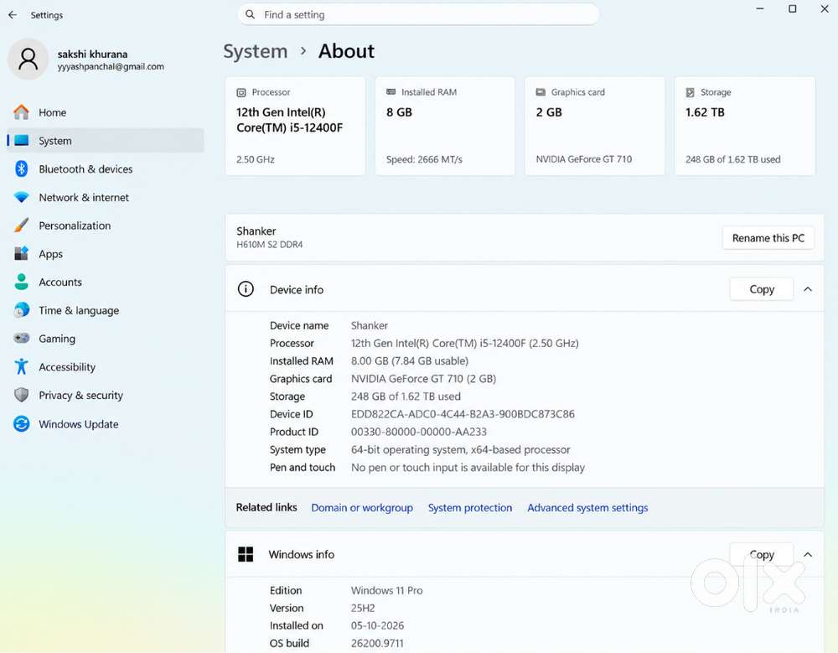Click the Graphics card 2 GB card
This screenshot has height=653, width=838.
coord(594,126)
